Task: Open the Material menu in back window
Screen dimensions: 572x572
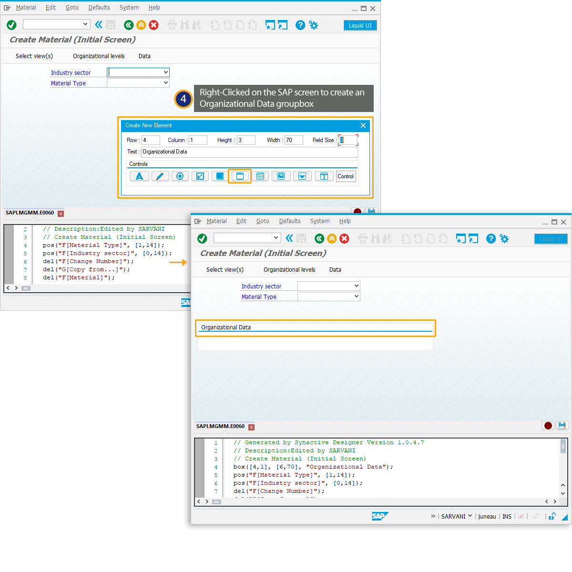Action: tap(26, 8)
